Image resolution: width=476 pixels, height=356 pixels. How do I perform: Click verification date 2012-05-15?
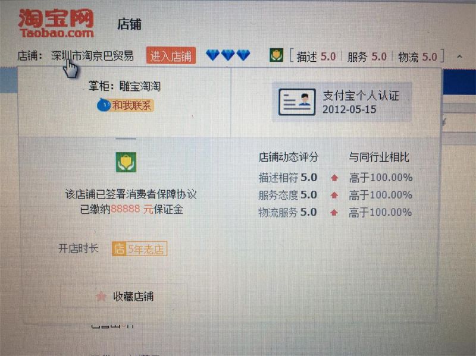pyautogui.click(x=349, y=109)
